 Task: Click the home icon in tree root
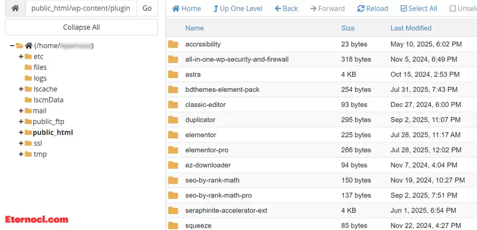coord(29,46)
